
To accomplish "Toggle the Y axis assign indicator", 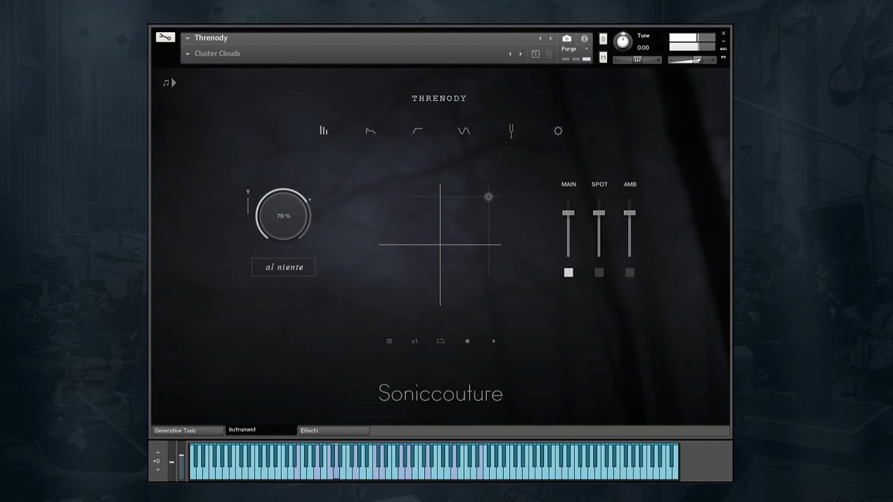I will [248, 201].
